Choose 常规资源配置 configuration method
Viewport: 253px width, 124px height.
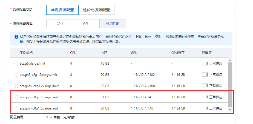62,10
